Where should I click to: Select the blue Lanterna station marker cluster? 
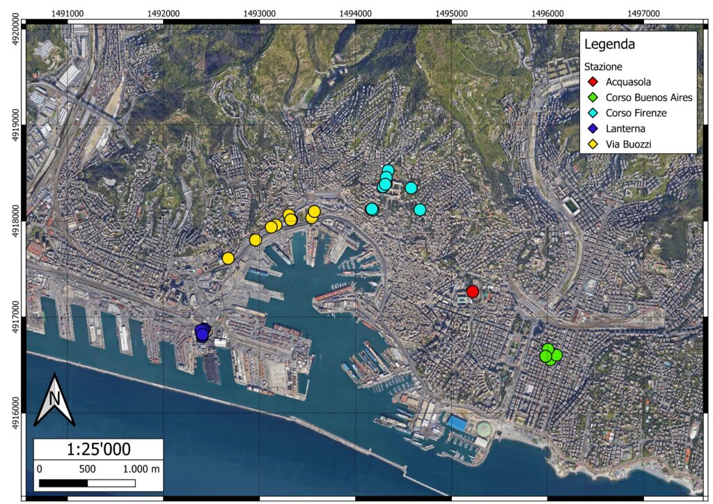tap(202, 332)
